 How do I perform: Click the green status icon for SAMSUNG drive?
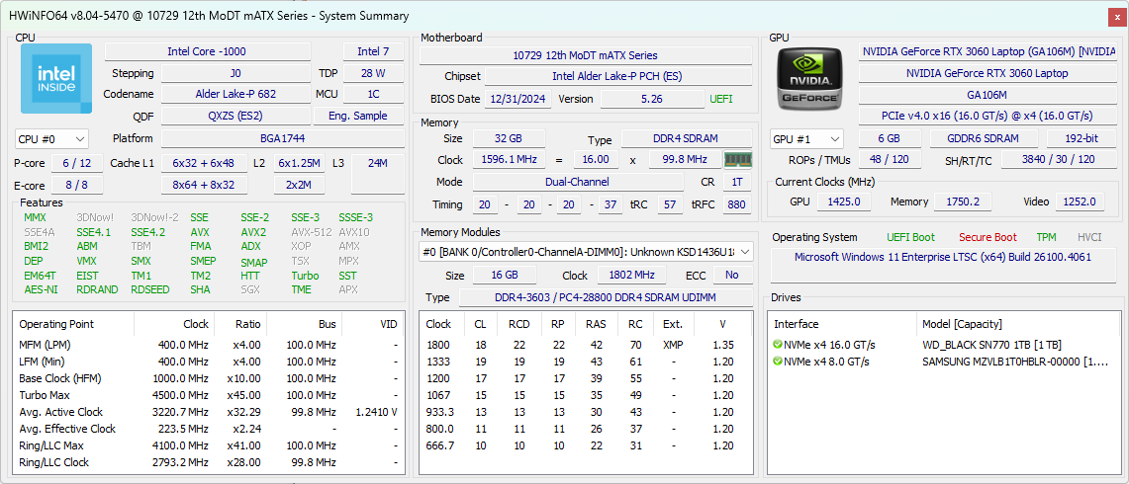click(x=778, y=362)
